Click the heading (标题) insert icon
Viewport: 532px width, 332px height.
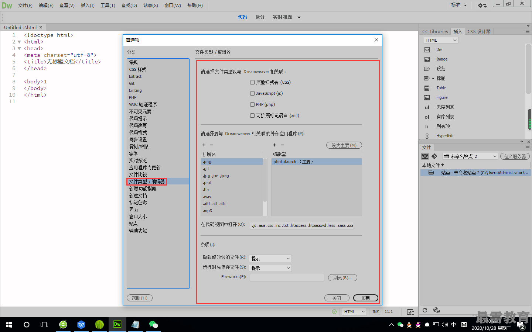coord(427,78)
